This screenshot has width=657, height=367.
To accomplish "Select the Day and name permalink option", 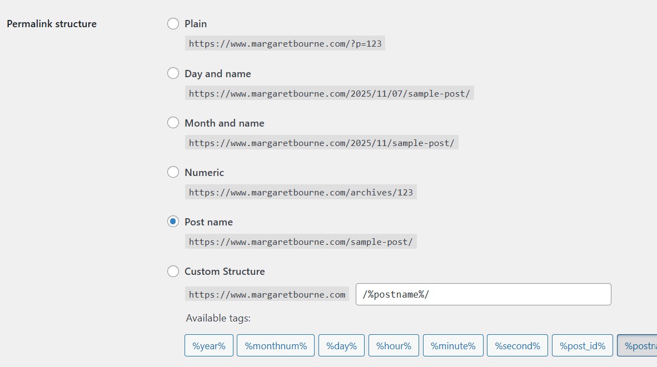I will (173, 73).
